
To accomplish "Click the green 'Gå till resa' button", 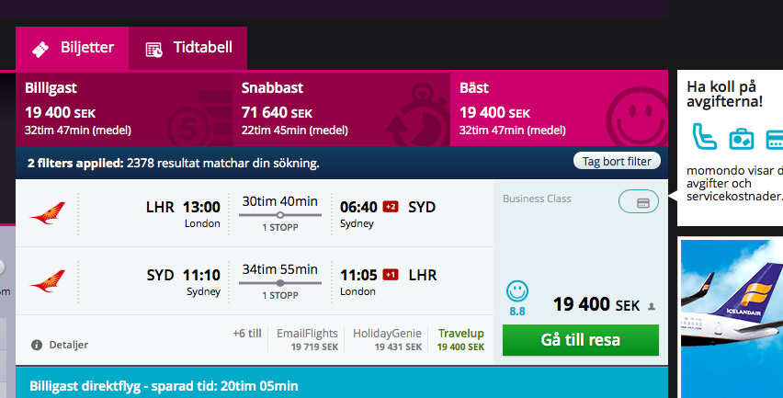I will (x=580, y=340).
